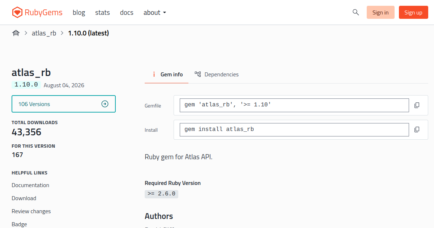Click the atlas_rb gem title heading

click(31, 73)
